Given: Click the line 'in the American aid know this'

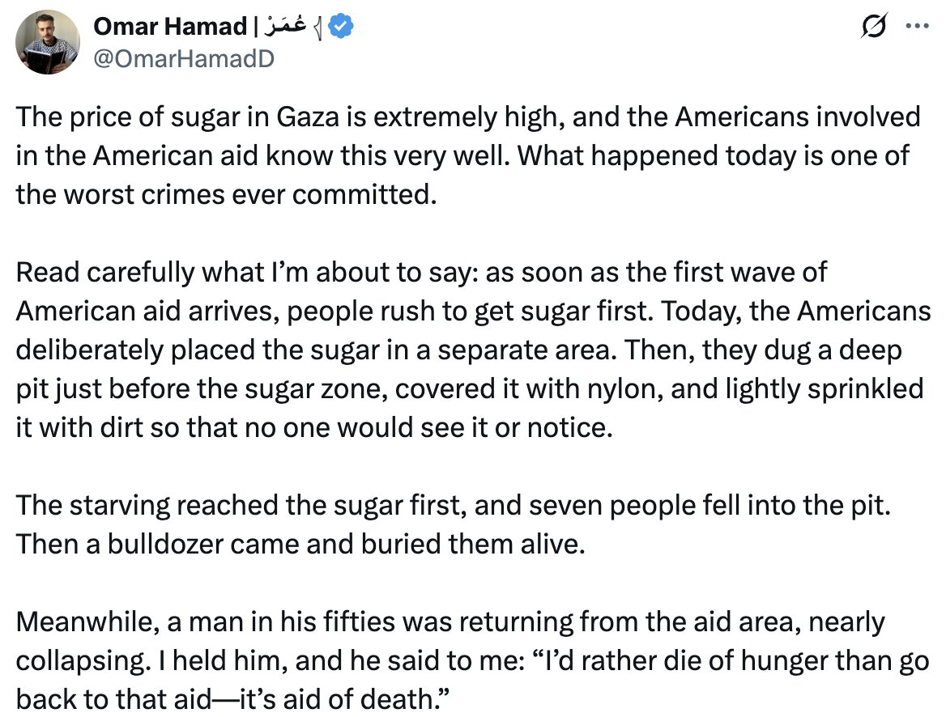Looking at the screenshot, I should click(462, 155).
